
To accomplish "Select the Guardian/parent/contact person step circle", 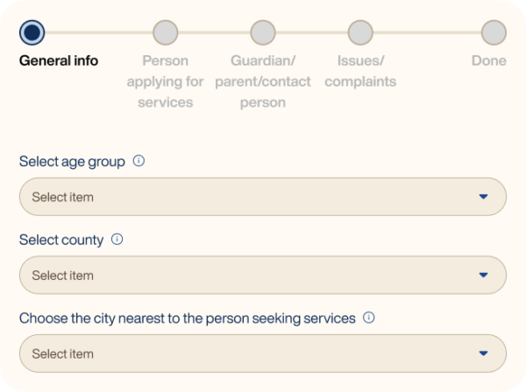I will click(263, 32).
